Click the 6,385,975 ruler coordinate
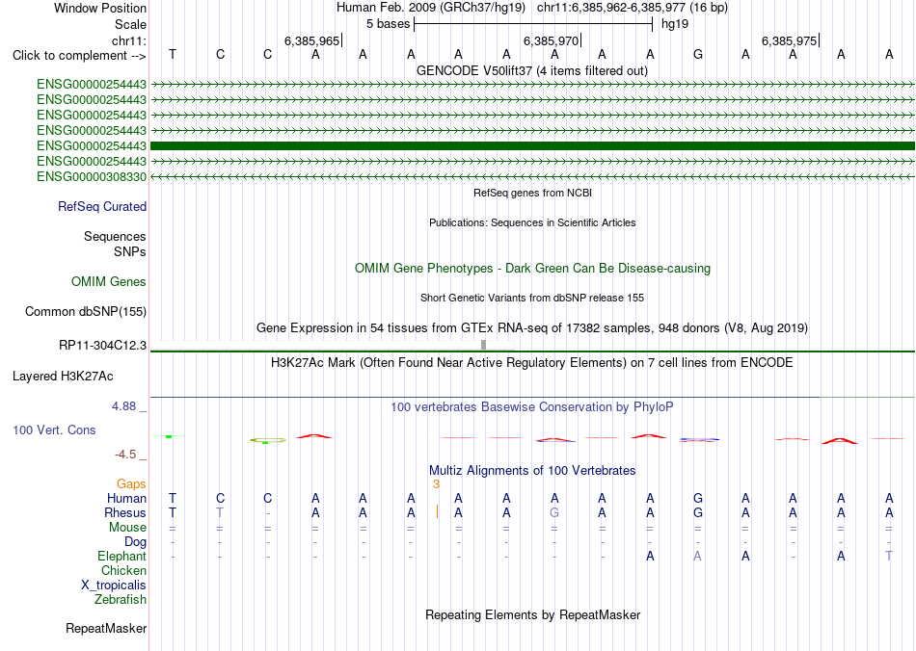This screenshot has height=651, width=916. 789,40
